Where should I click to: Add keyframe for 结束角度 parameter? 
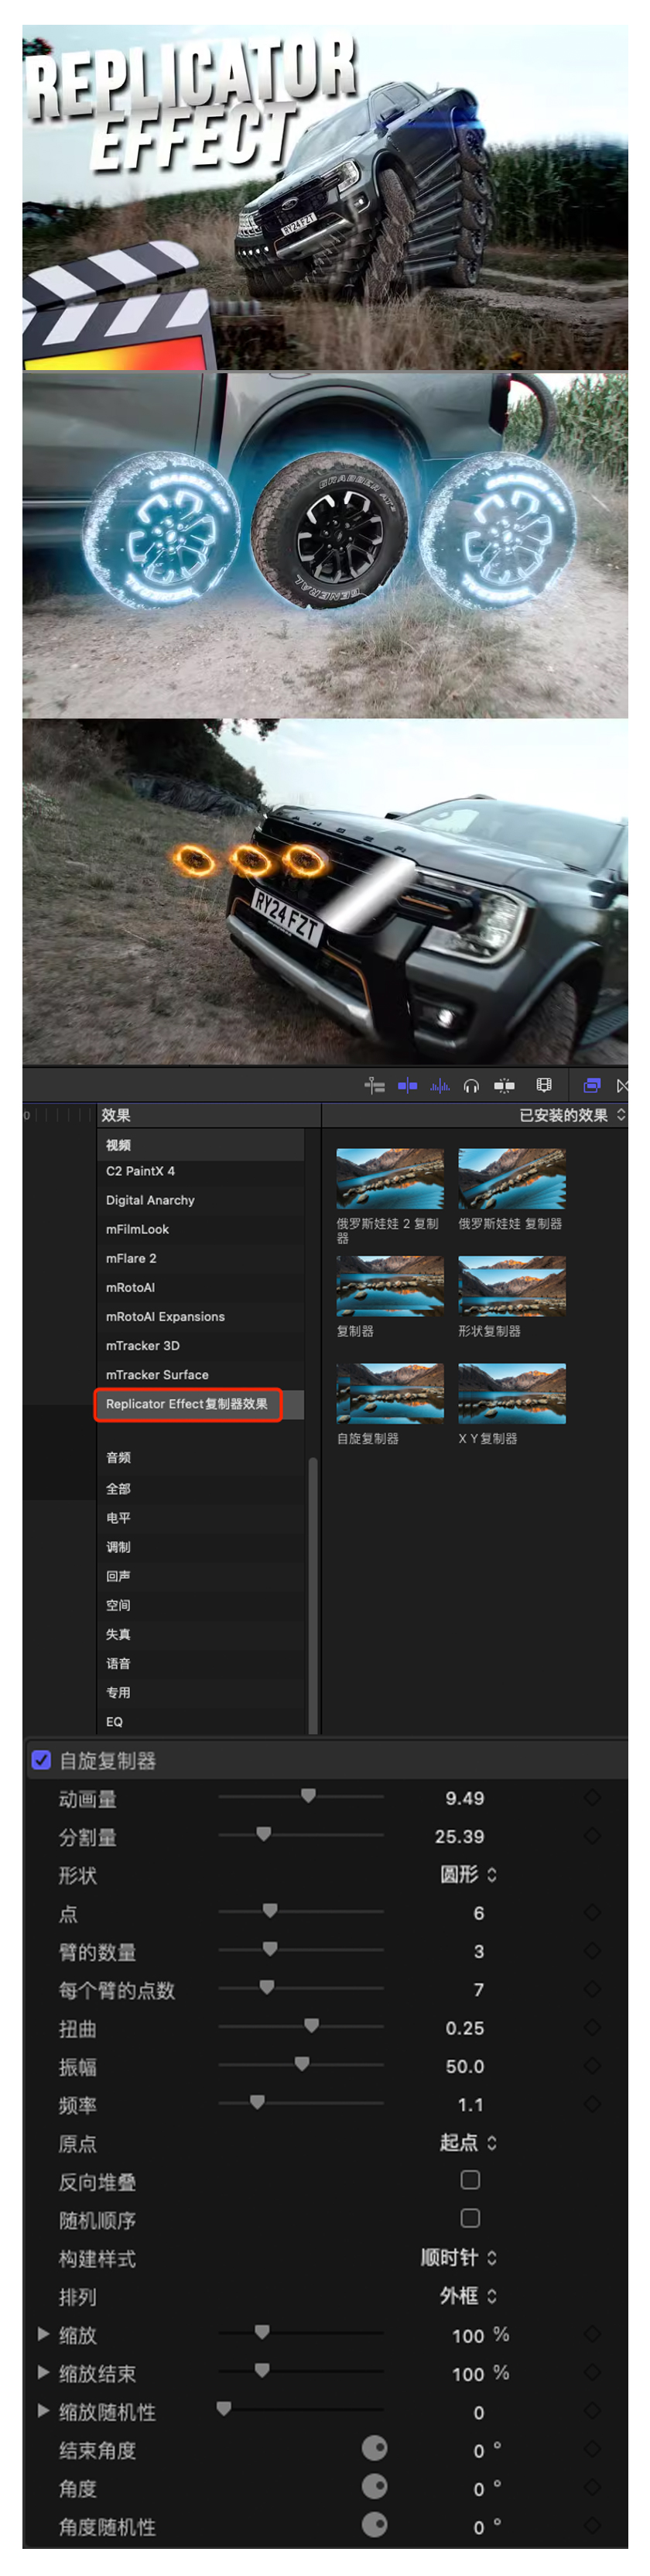click(592, 2449)
